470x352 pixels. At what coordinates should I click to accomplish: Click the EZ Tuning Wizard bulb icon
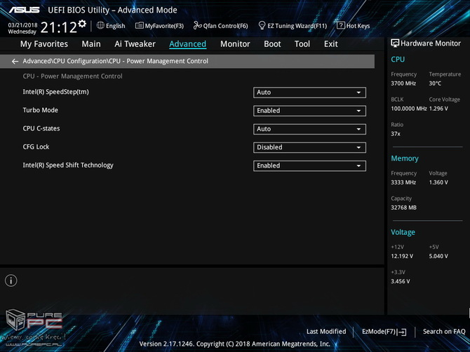(262, 25)
